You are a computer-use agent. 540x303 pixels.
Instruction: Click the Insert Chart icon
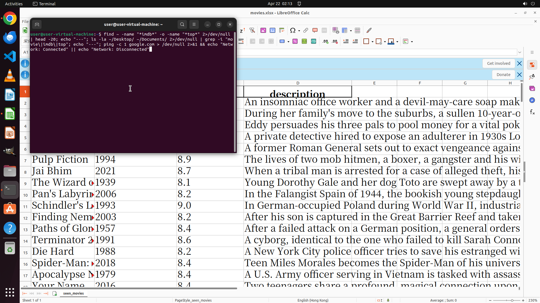(x=273, y=30)
